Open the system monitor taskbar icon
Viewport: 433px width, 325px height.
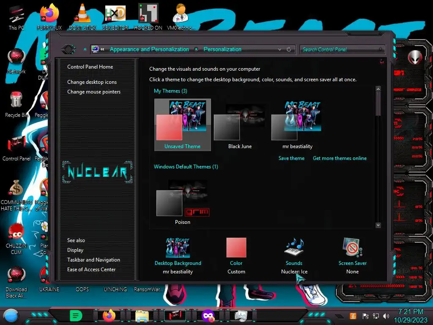[x=241, y=316]
